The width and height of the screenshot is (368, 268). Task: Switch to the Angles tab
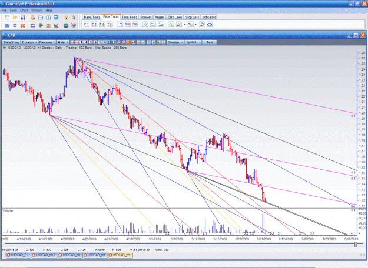(x=160, y=17)
